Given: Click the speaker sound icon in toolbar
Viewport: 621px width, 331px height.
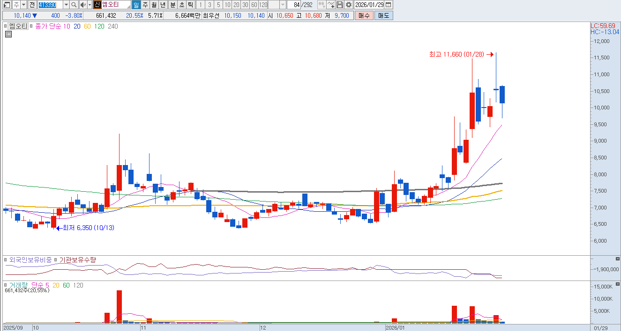Looking at the screenshot, I should [82, 5].
